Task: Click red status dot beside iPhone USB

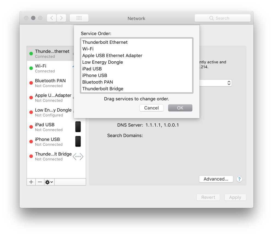Action: (31, 142)
